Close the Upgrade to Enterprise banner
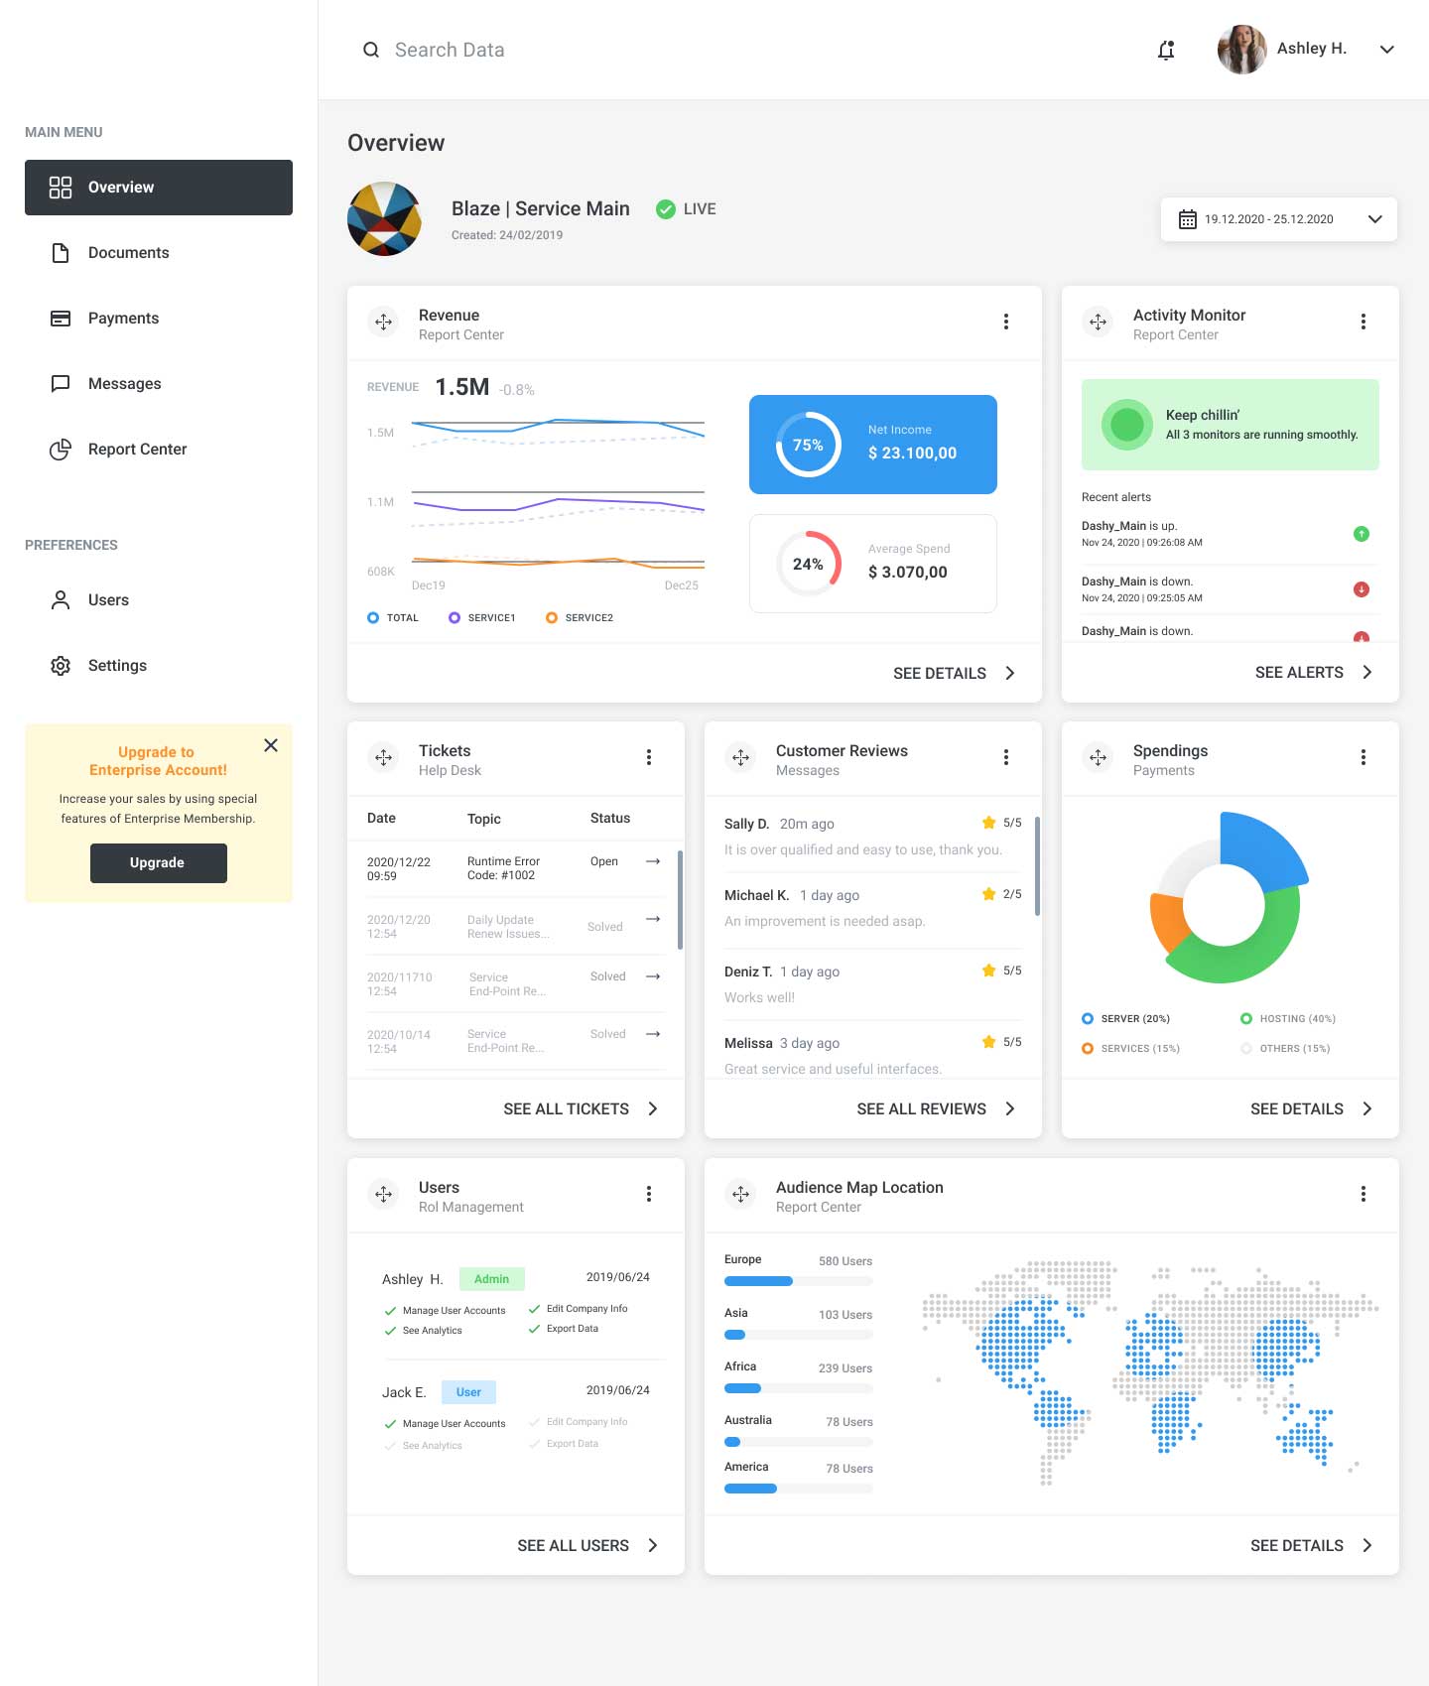The height and width of the screenshot is (1686, 1429). pyautogui.click(x=271, y=745)
